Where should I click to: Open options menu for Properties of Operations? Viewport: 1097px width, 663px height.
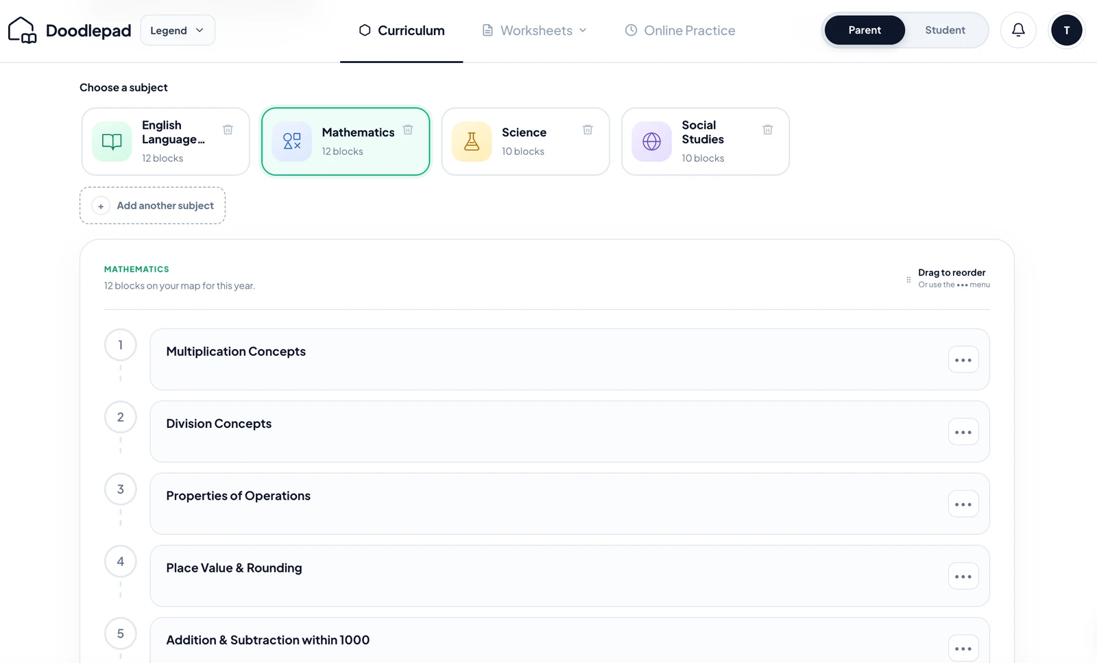point(963,504)
